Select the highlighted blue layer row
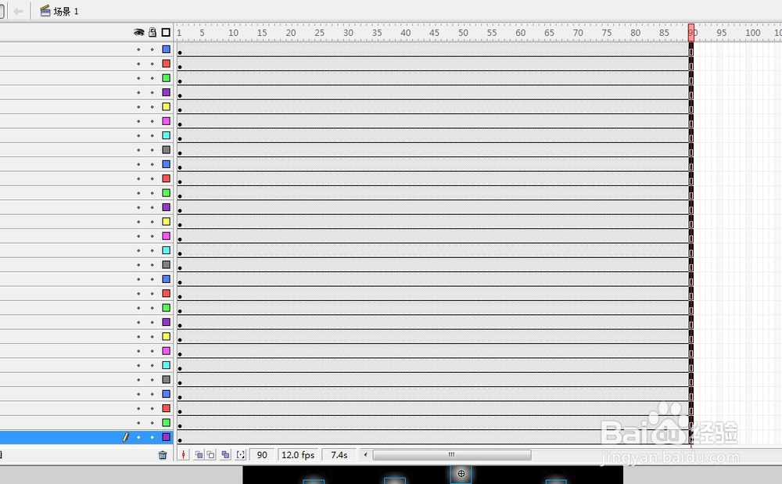This screenshot has height=484, width=782. pyautogui.click(x=87, y=437)
